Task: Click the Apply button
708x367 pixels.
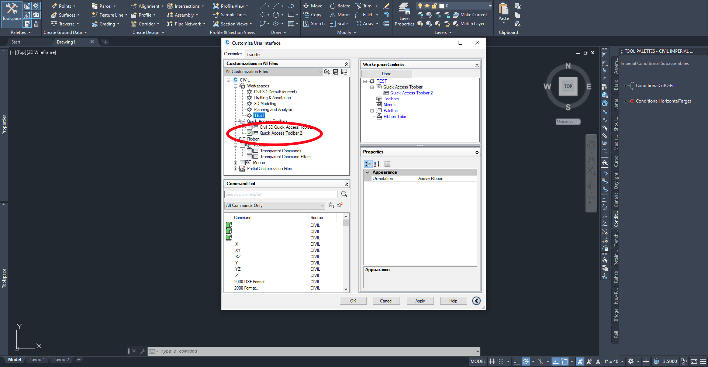Action: click(x=420, y=301)
